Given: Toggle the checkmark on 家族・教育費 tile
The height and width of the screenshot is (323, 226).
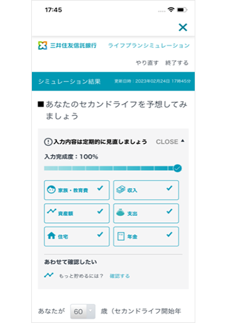Looking at the screenshot, I should click(x=100, y=188).
